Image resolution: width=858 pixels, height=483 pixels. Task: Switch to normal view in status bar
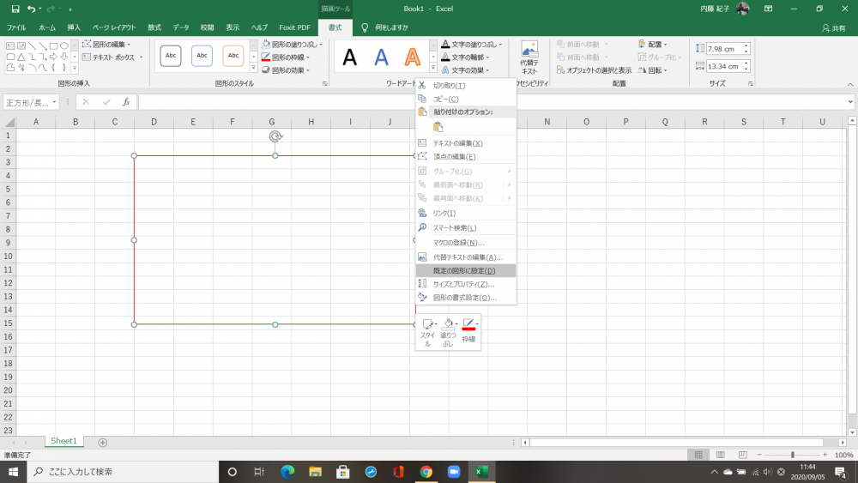[699, 455]
